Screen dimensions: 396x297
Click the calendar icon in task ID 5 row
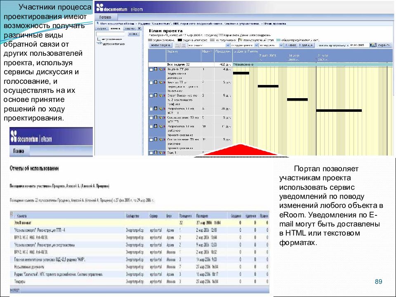coord(156,117)
